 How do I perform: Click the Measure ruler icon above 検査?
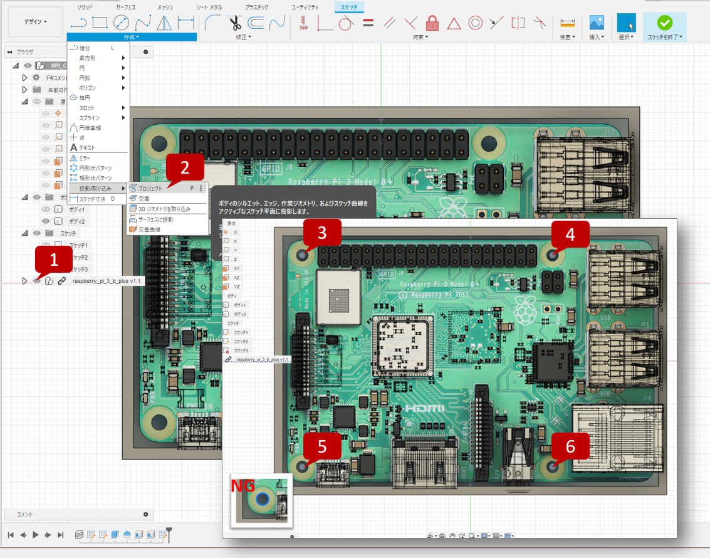click(x=567, y=22)
